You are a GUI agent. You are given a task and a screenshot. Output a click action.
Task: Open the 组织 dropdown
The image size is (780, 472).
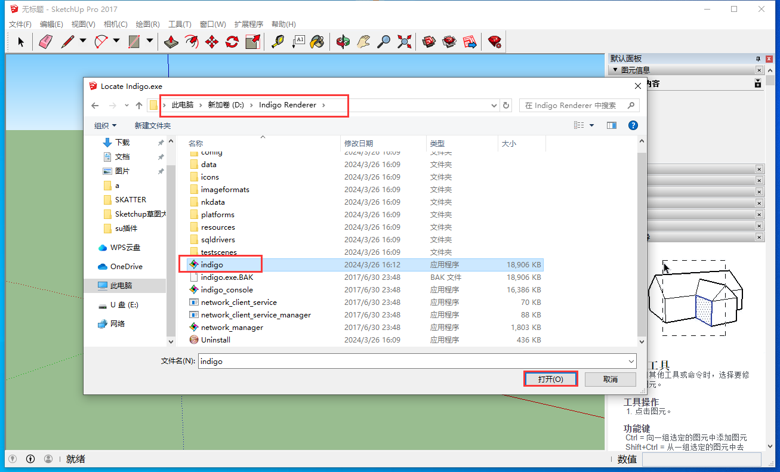pyautogui.click(x=106, y=125)
